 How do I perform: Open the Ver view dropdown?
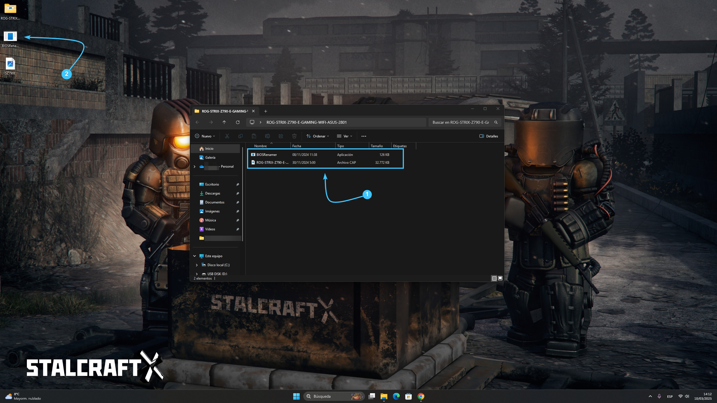345,136
